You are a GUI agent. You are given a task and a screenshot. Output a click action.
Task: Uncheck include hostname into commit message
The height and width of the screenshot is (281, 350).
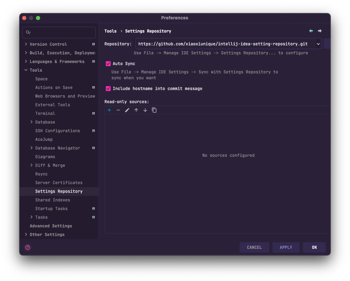click(x=108, y=88)
